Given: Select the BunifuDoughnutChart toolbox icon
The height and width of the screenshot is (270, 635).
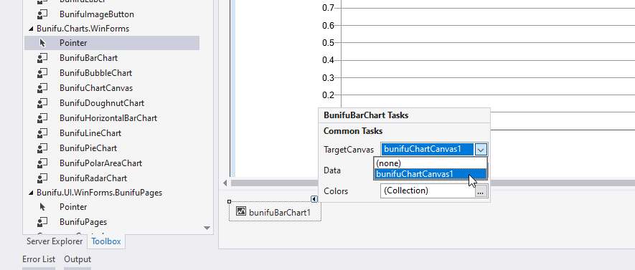Looking at the screenshot, I should click(x=42, y=103).
